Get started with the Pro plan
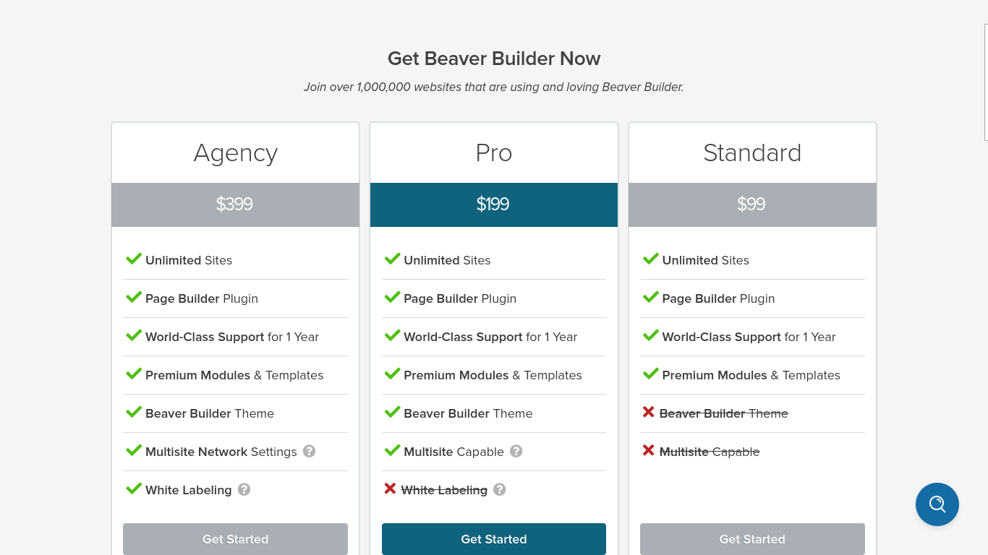Viewport: 988px width, 555px height. point(494,539)
